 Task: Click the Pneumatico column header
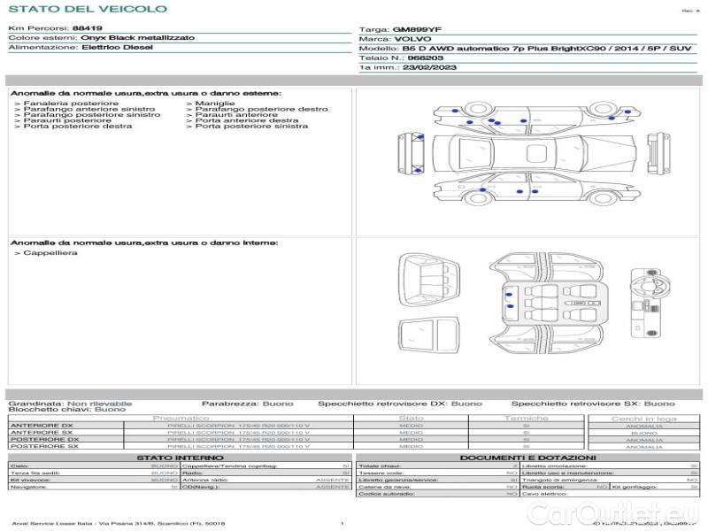click(181, 418)
